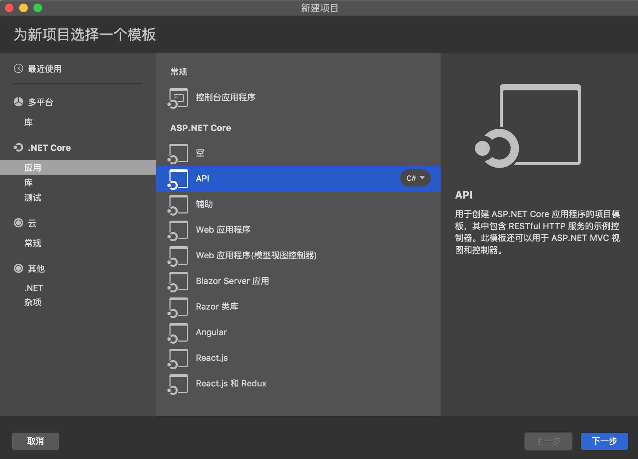Viewport: 638px width, 459px height.
Task: Click the Razor 类库 template icon
Action: tap(178, 307)
